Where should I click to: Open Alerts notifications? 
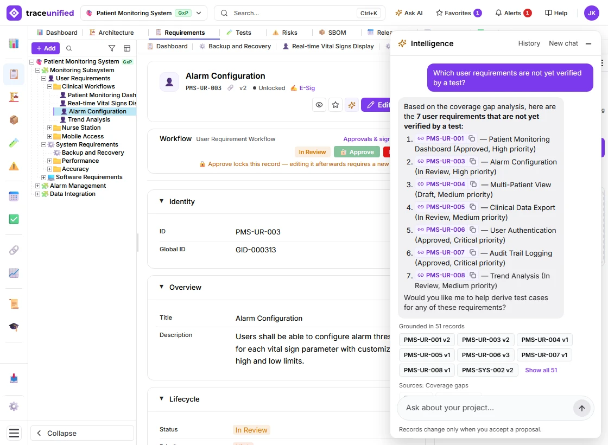click(x=514, y=13)
